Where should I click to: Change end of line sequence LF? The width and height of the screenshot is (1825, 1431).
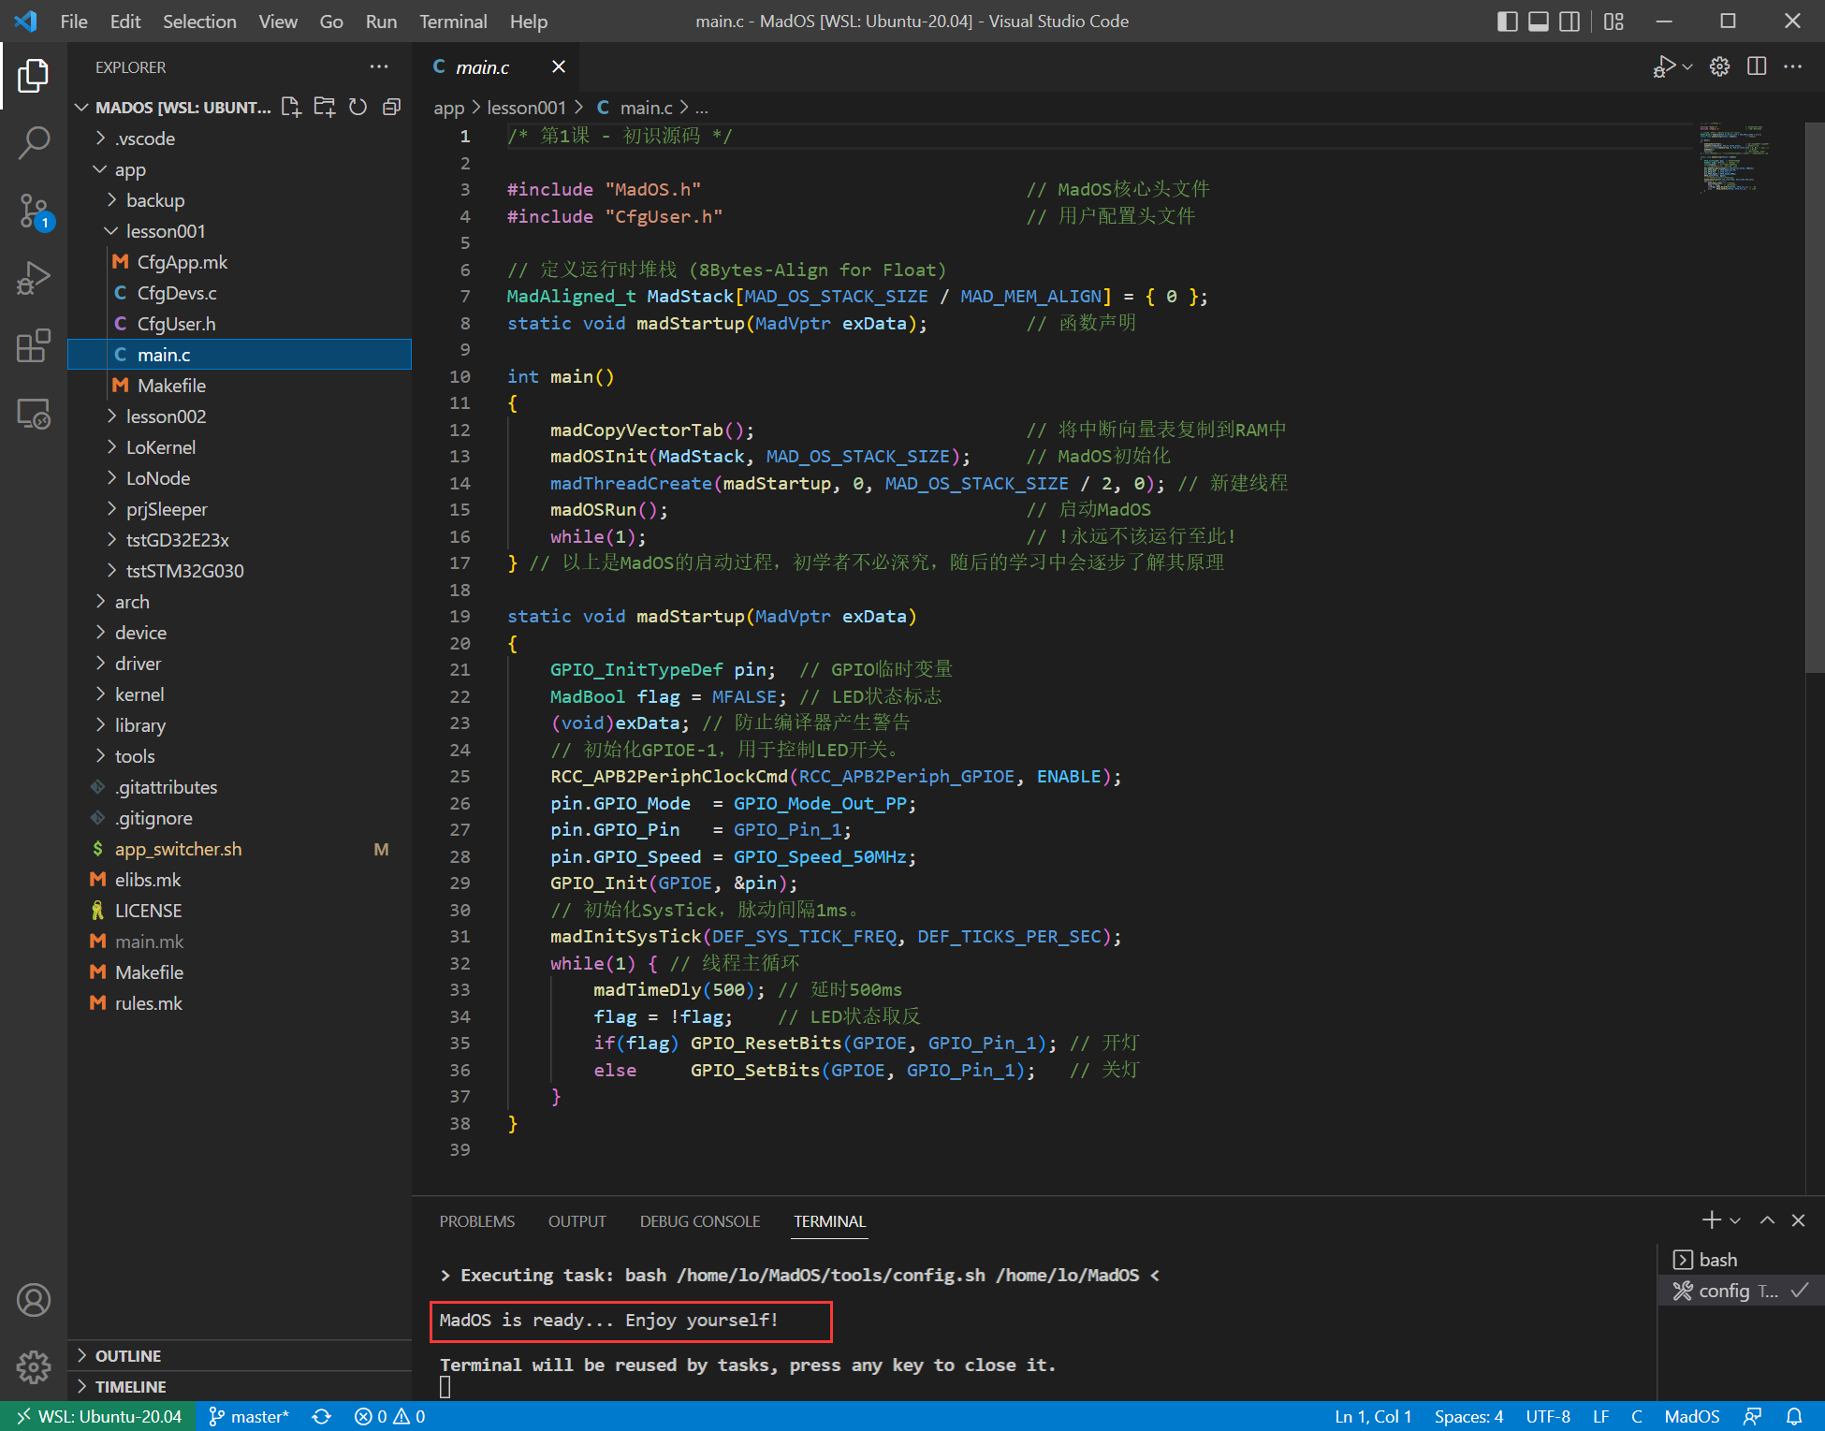pyautogui.click(x=1600, y=1416)
